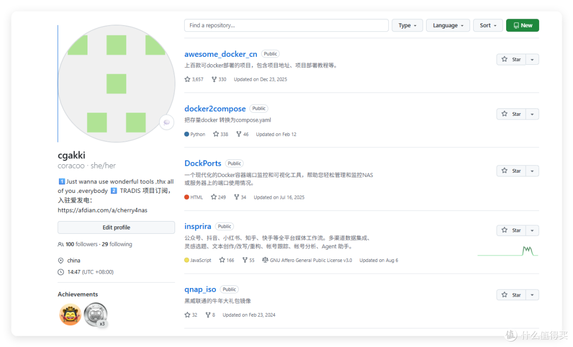573x347 pixels.
Task: Star the qnap_iso repository
Action: 511,295
